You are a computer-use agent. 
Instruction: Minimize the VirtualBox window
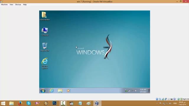coord(177,1)
